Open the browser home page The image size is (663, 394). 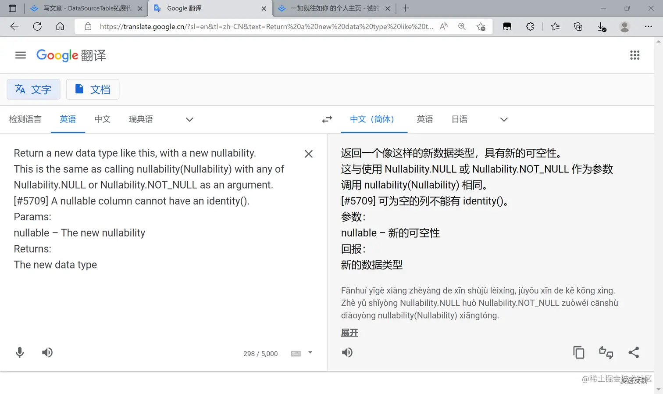pyautogui.click(x=60, y=26)
